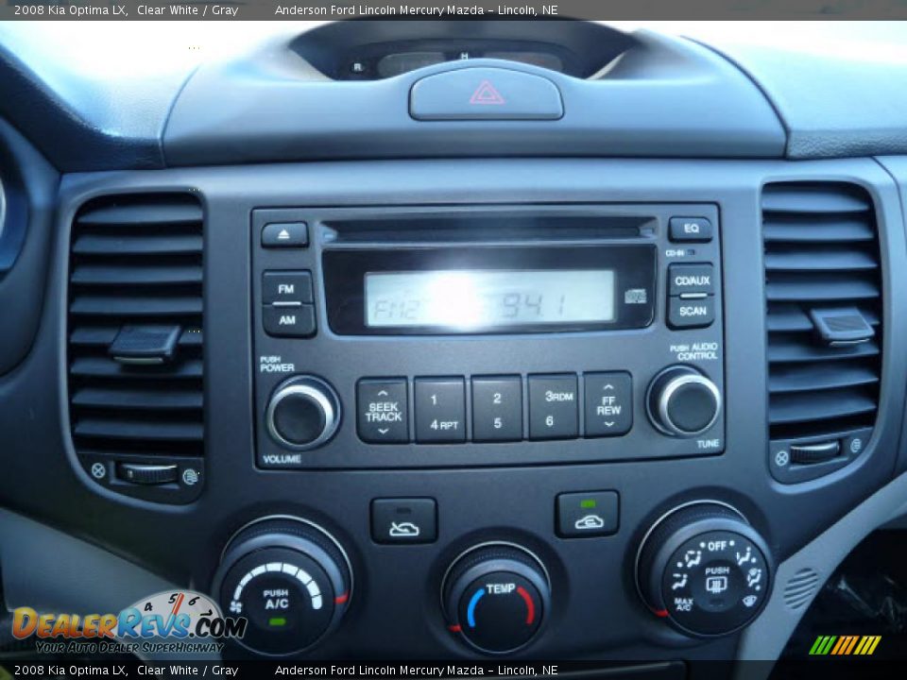The height and width of the screenshot is (680, 907).
Task: Select the EQ button on the radio
Action: coord(691,229)
